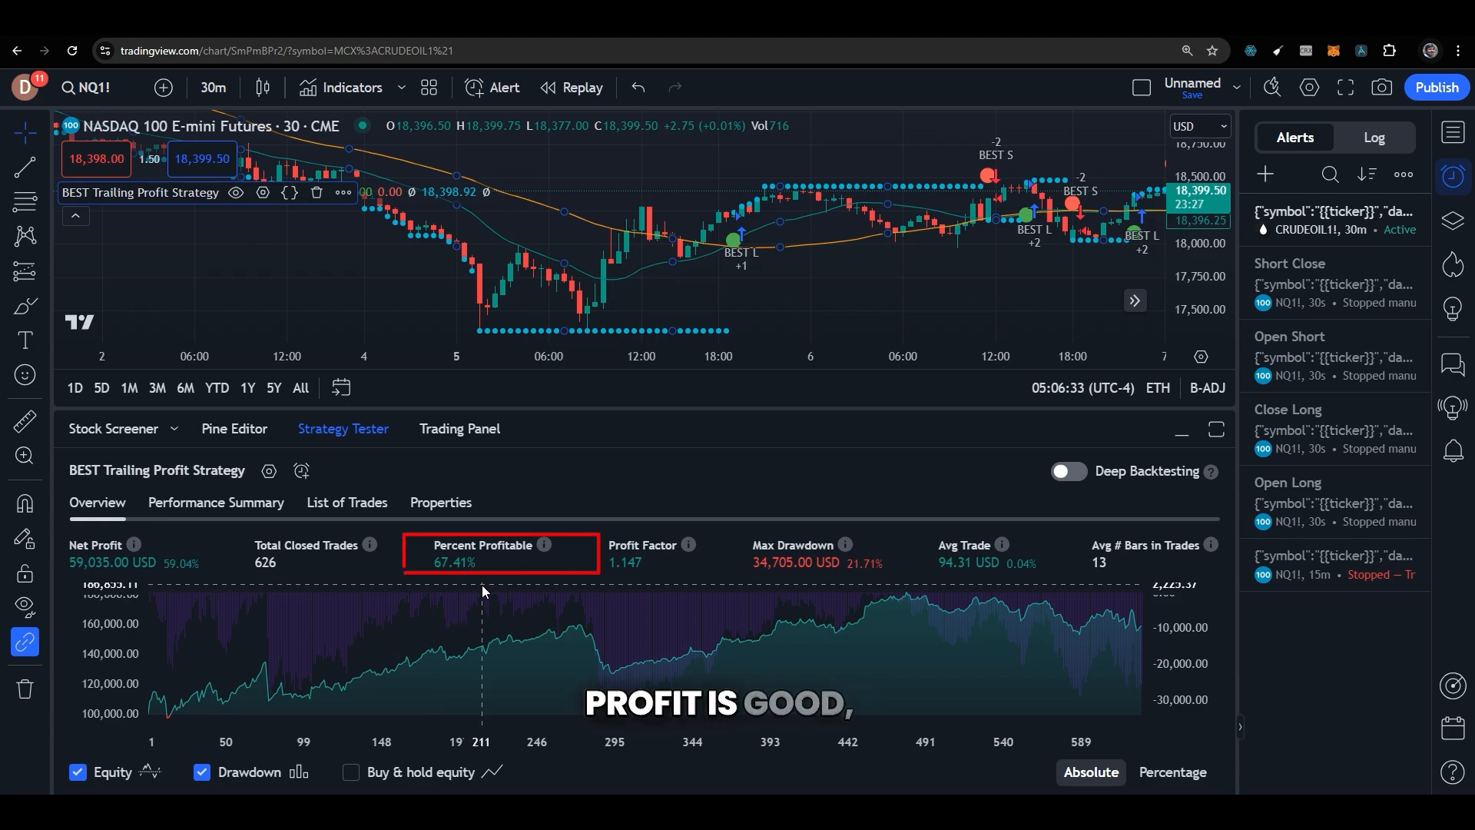Open the 30m timeframe selector
The width and height of the screenshot is (1475, 830).
click(213, 88)
